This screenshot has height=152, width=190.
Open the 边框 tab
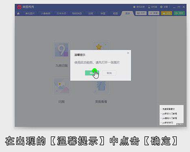tap(91, 13)
